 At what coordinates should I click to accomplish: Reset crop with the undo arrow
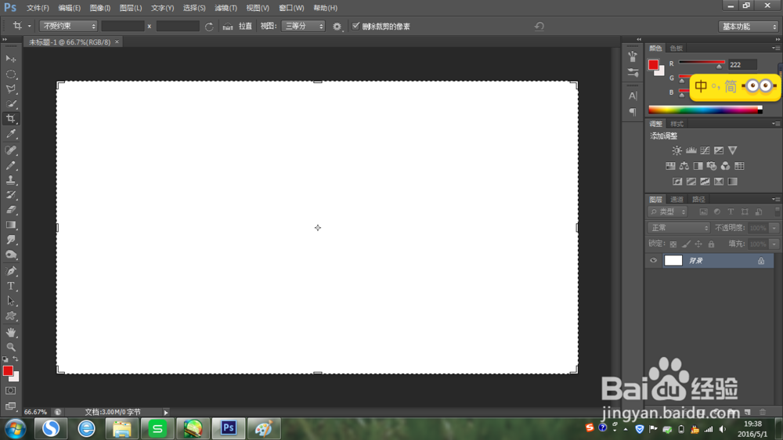539,26
